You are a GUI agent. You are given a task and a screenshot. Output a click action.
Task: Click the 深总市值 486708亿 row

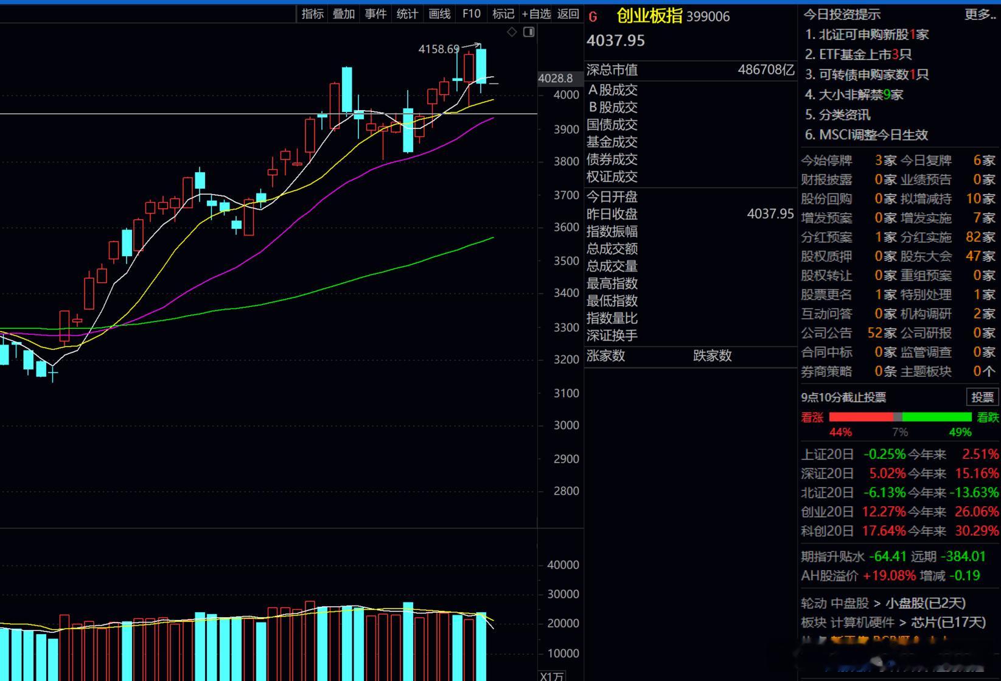coord(691,70)
